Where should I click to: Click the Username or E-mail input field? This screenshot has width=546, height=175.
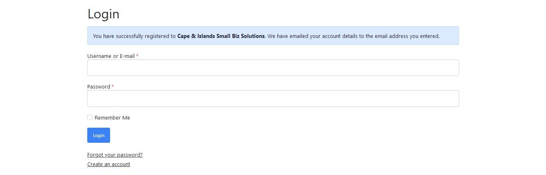(x=273, y=68)
